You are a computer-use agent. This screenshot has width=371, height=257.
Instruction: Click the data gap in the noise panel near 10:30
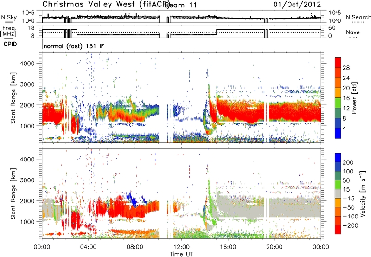[163, 19]
